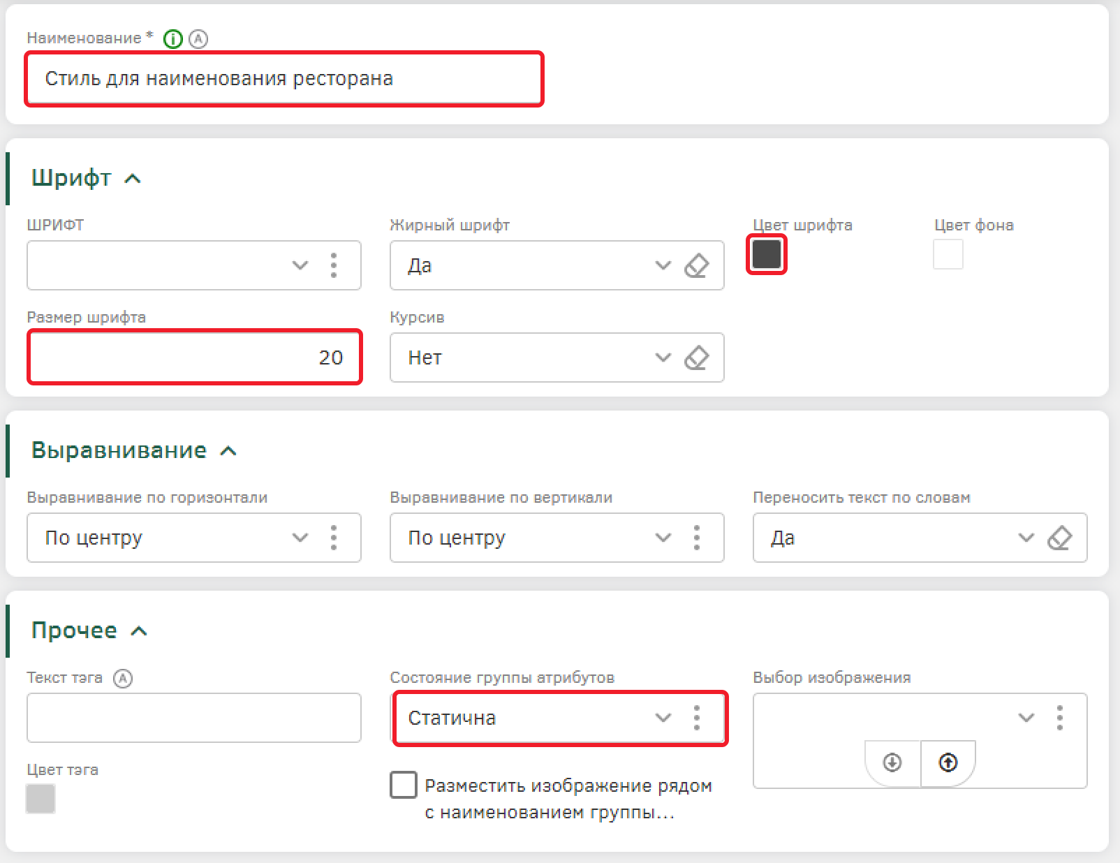Click the download arrow icon under Выбор изображения
The height and width of the screenshot is (863, 1120).
[x=892, y=762]
